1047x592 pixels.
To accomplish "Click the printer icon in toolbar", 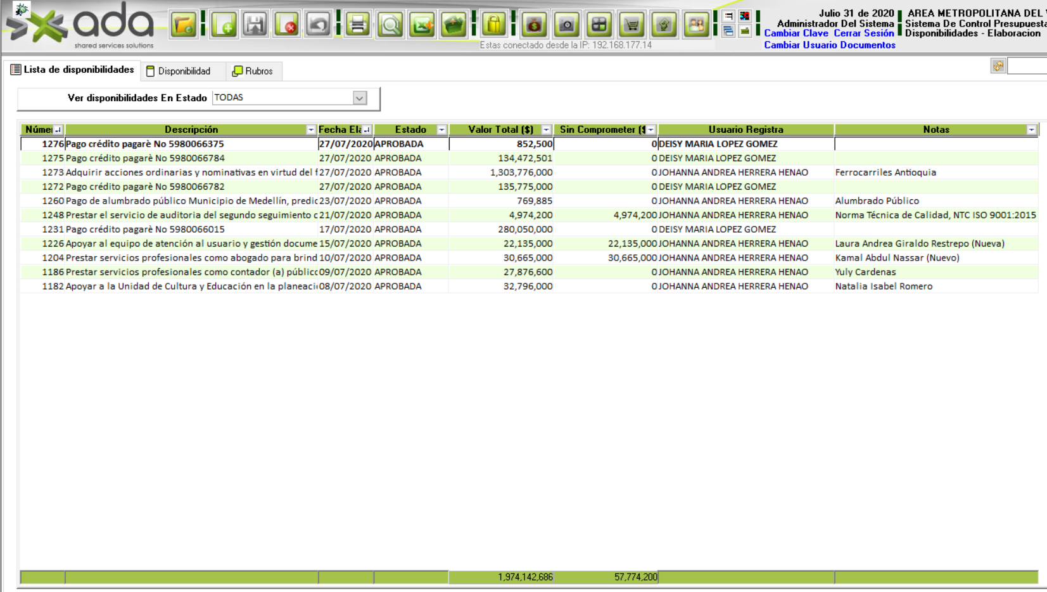I will coord(358,25).
